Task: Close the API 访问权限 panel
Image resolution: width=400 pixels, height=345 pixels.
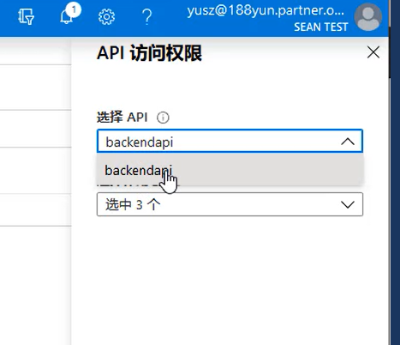Action: point(373,52)
